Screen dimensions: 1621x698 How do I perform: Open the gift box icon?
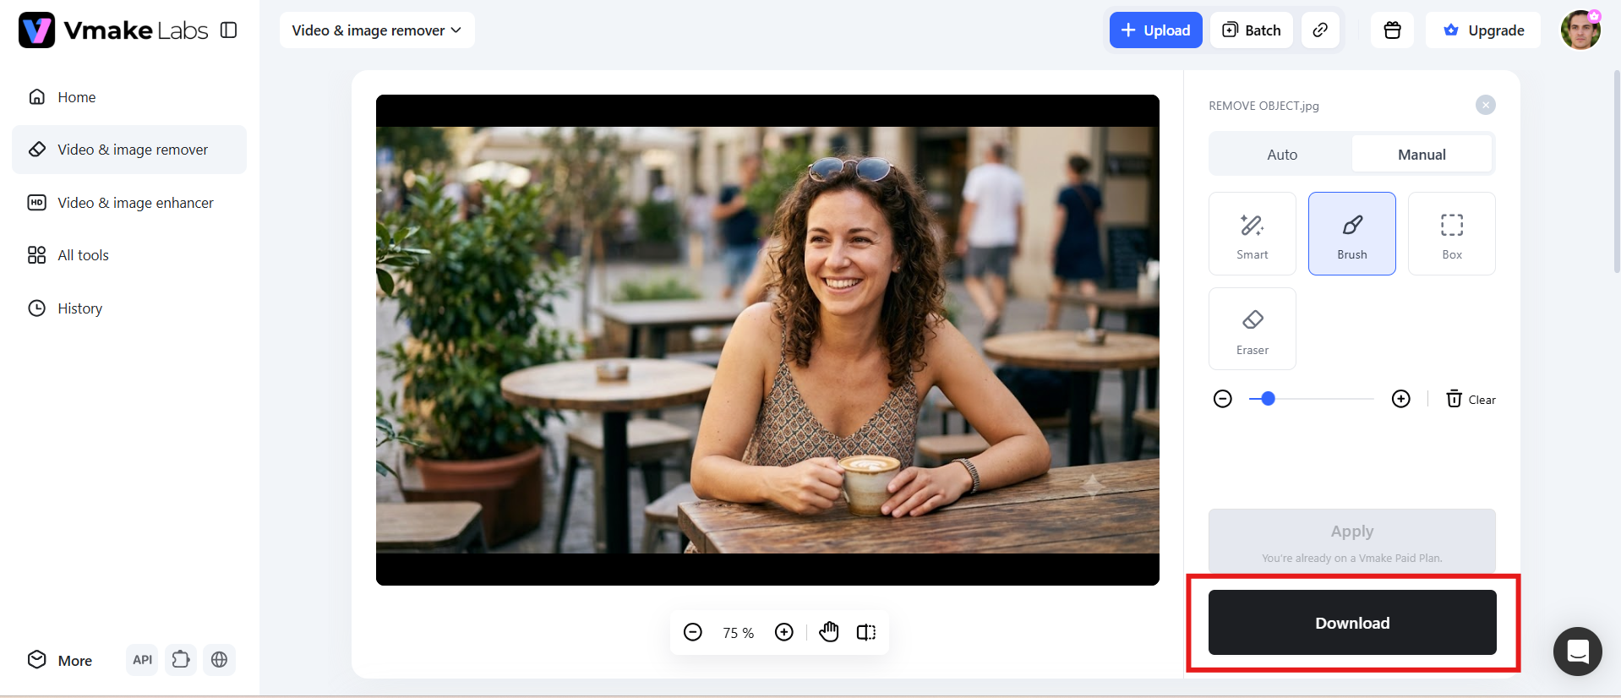[1393, 30]
